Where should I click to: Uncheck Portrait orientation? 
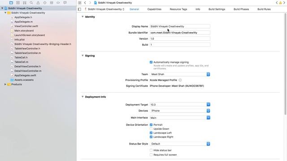tap(151, 125)
